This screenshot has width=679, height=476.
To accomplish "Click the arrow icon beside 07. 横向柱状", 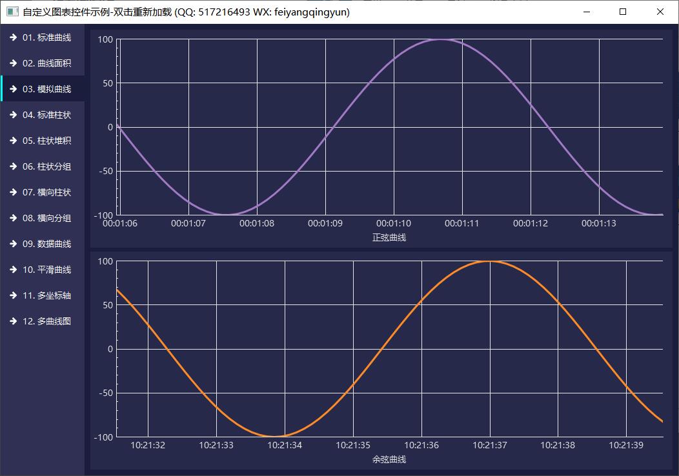I will [x=13, y=192].
